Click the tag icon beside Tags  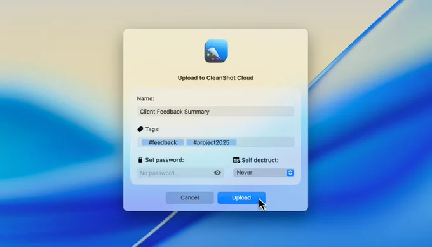(x=140, y=129)
